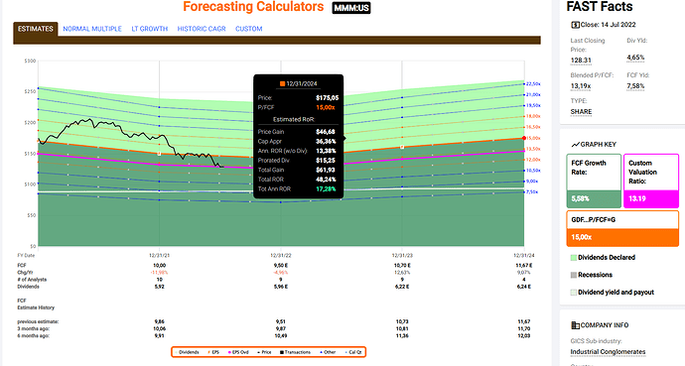Image resolution: width=685 pixels, height=366 pixels.
Task: Toggle the Dividends series in chart legend
Action: tap(187, 352)
